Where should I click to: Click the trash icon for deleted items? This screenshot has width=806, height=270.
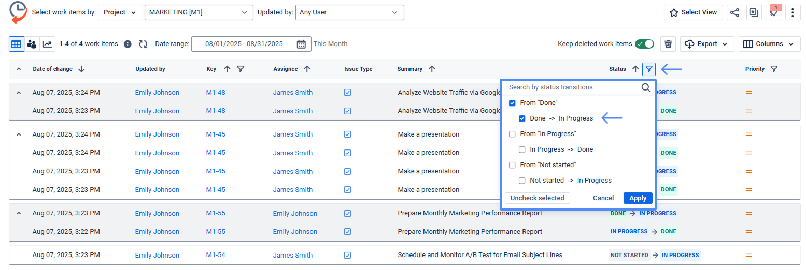(x=668, y=44)
